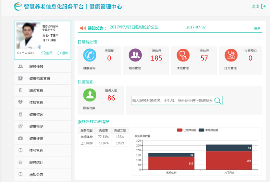This screenshot has width=270, height=182.
Task: Click the 主页 home link
Action: (47, 53)
